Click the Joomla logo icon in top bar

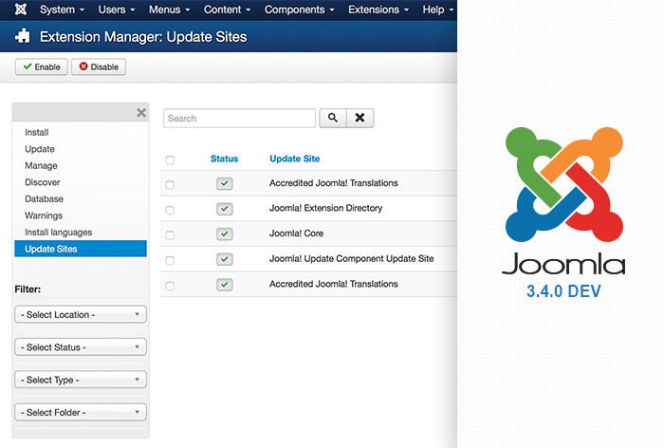tap(21, 9)
